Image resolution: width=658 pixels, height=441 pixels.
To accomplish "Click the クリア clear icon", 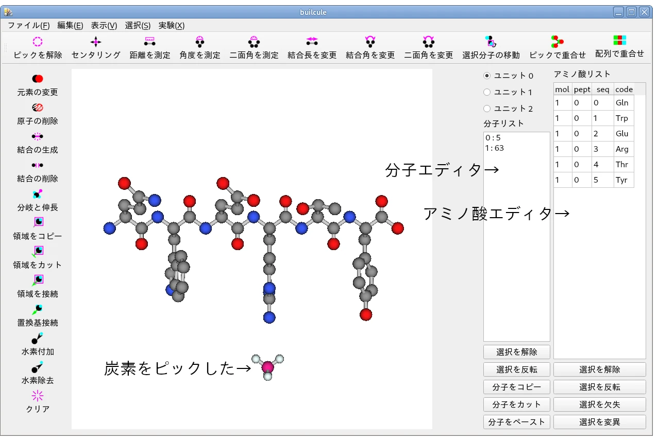I will coord(38,396).
